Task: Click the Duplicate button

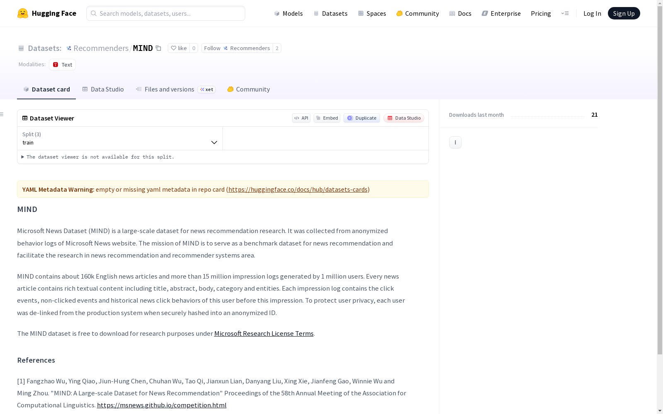Action: click(x=362, y=118)
